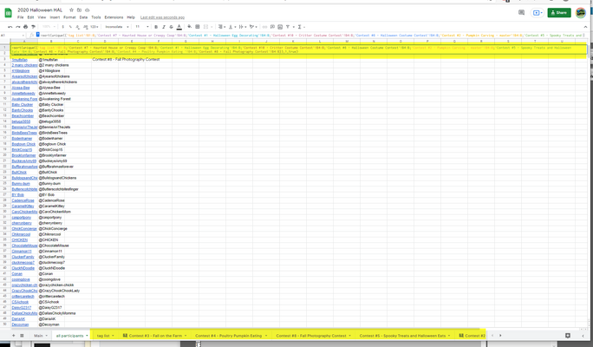Viewport: 593px width, 347px height.
Task: Open the Explore button at the bottom right
Action: [x=568, y=336]
